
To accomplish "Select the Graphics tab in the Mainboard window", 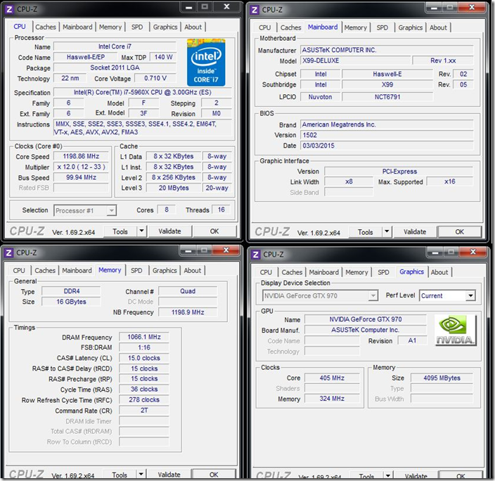I will click(411, 28).
